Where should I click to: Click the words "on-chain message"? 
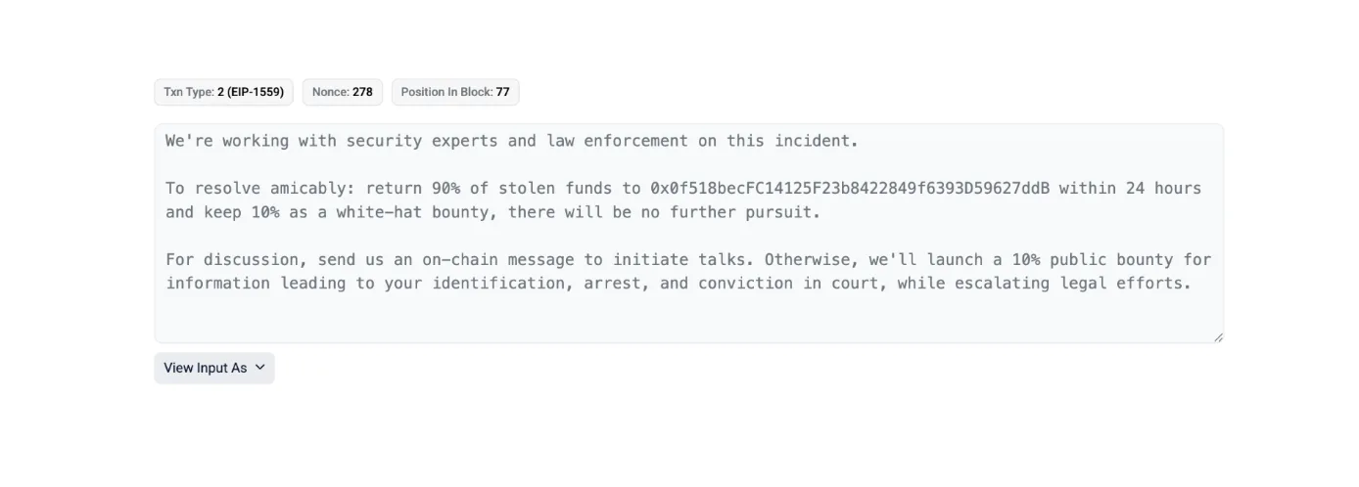point(498,259)
